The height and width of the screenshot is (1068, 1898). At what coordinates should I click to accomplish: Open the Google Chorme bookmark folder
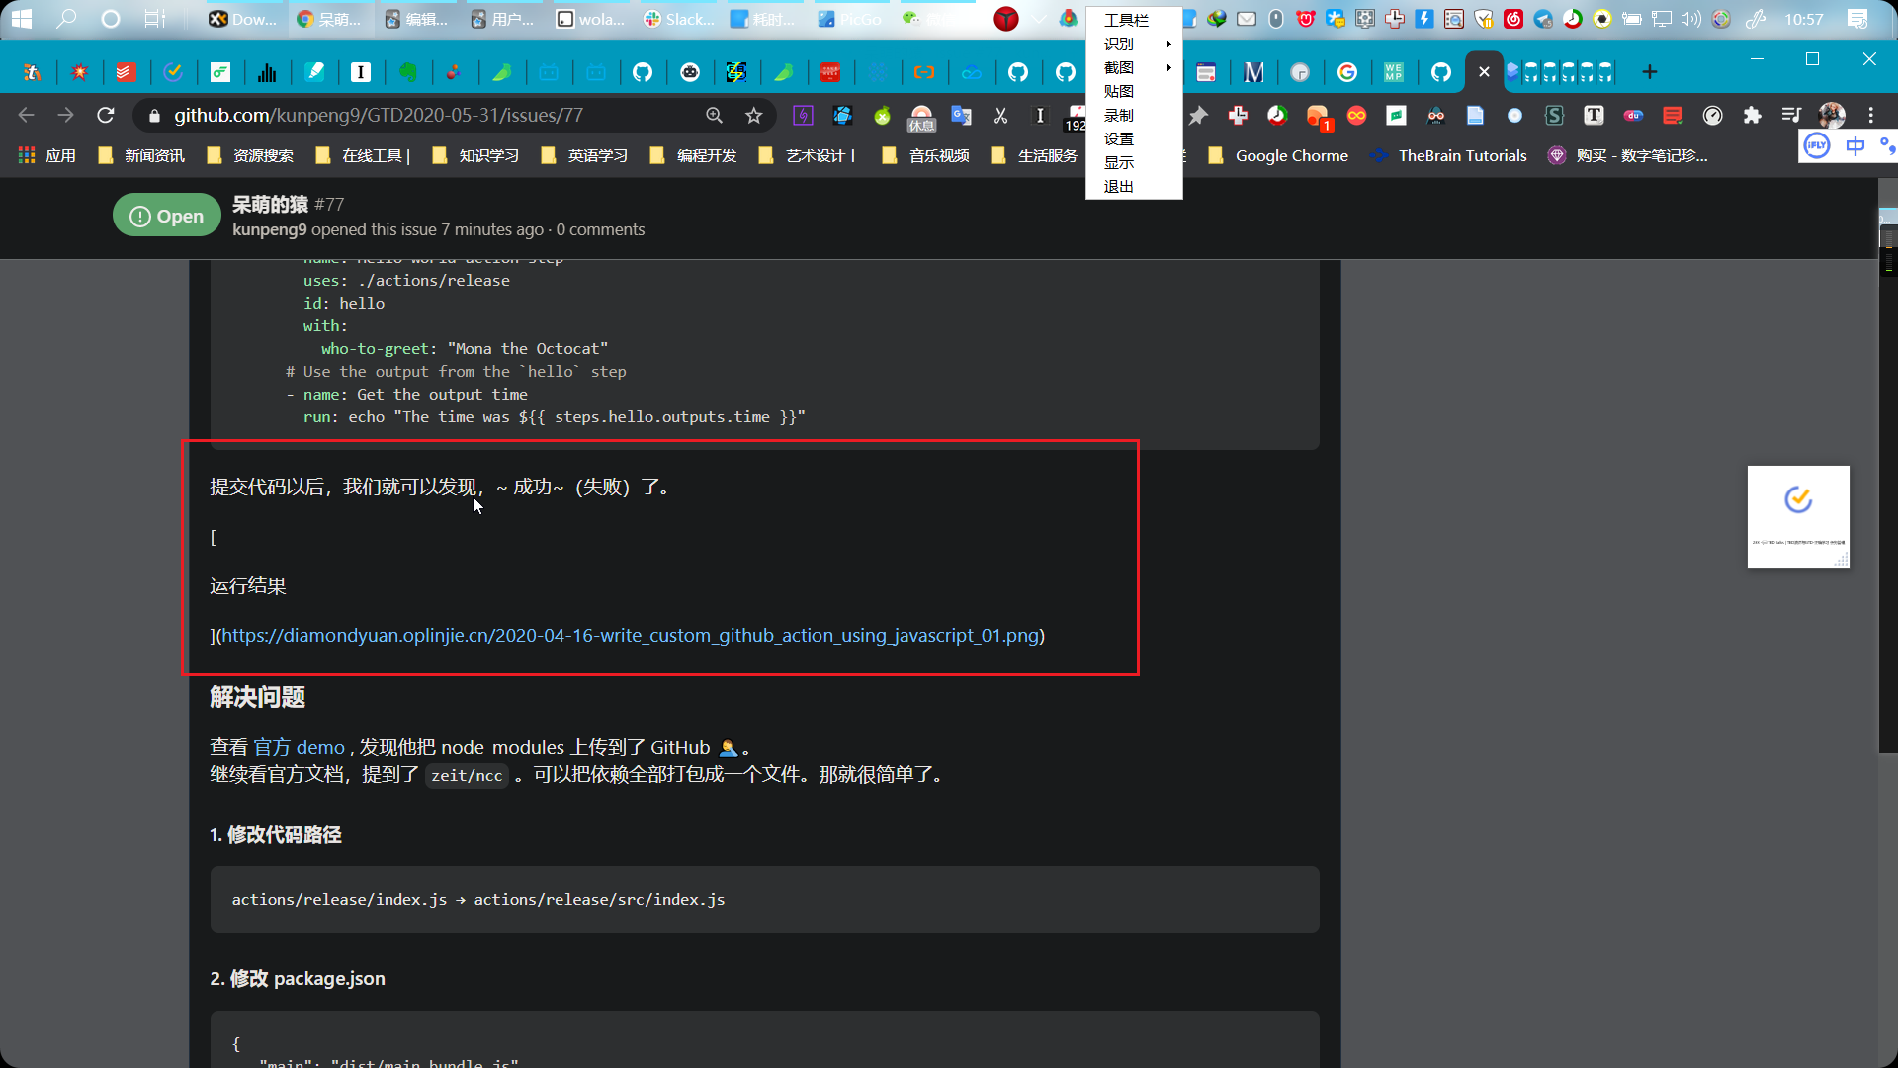(1278, 155)
